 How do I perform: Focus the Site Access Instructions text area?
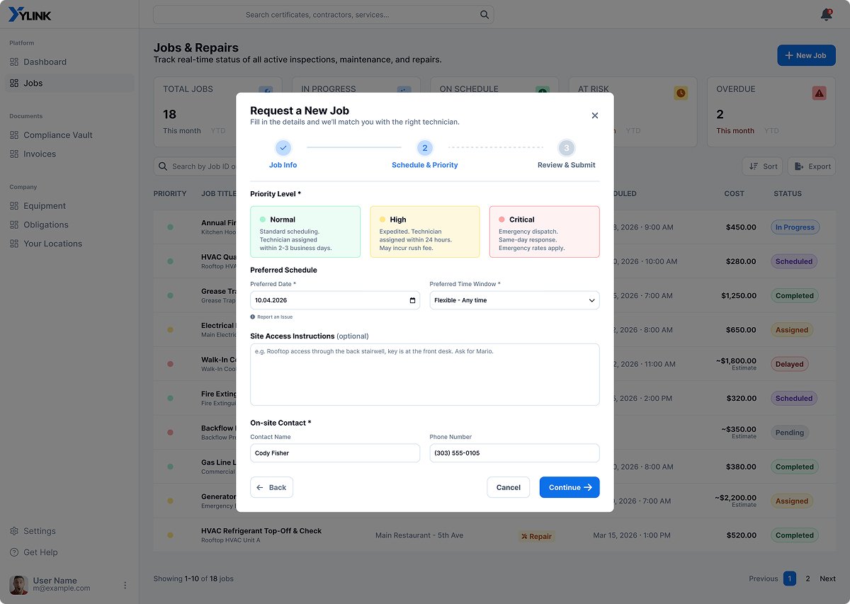click(425, 375)
